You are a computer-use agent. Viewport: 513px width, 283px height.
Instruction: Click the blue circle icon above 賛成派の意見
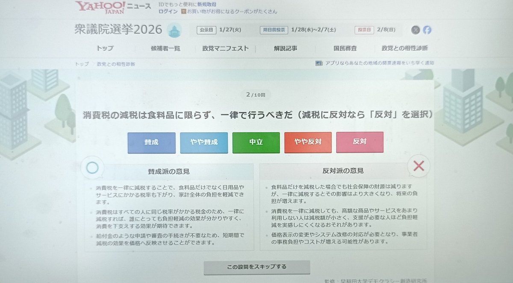coord(92,168)
